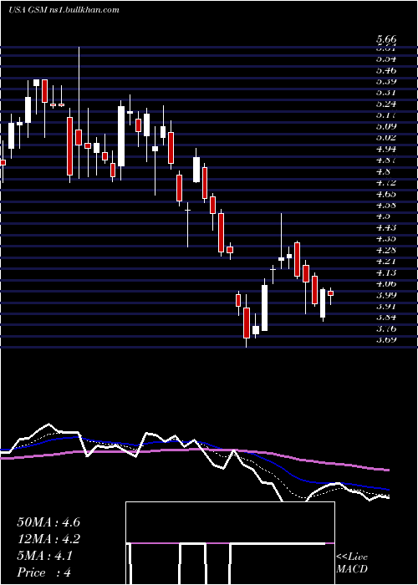Click the 4.06 price axis value
The height and width of the screenshot is (585, 418).
[386, 283]
